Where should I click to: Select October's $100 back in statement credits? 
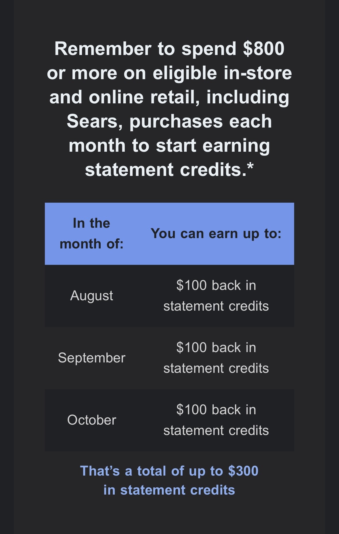(216, 420)
